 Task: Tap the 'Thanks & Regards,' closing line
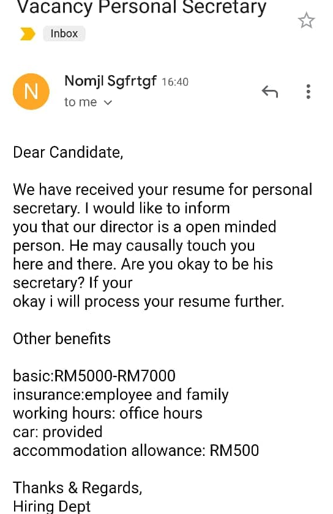[78, 488]
